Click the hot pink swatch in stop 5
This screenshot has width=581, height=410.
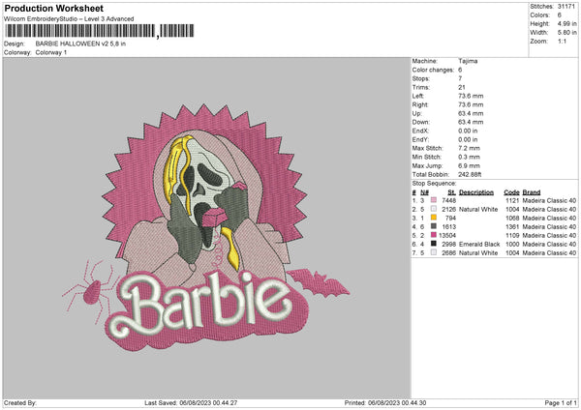click(434, 235)
